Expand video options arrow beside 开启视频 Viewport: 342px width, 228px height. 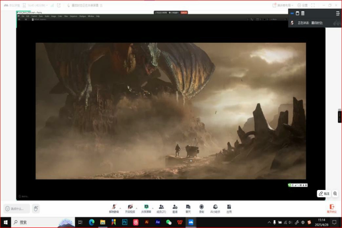(x=136, y=207)
